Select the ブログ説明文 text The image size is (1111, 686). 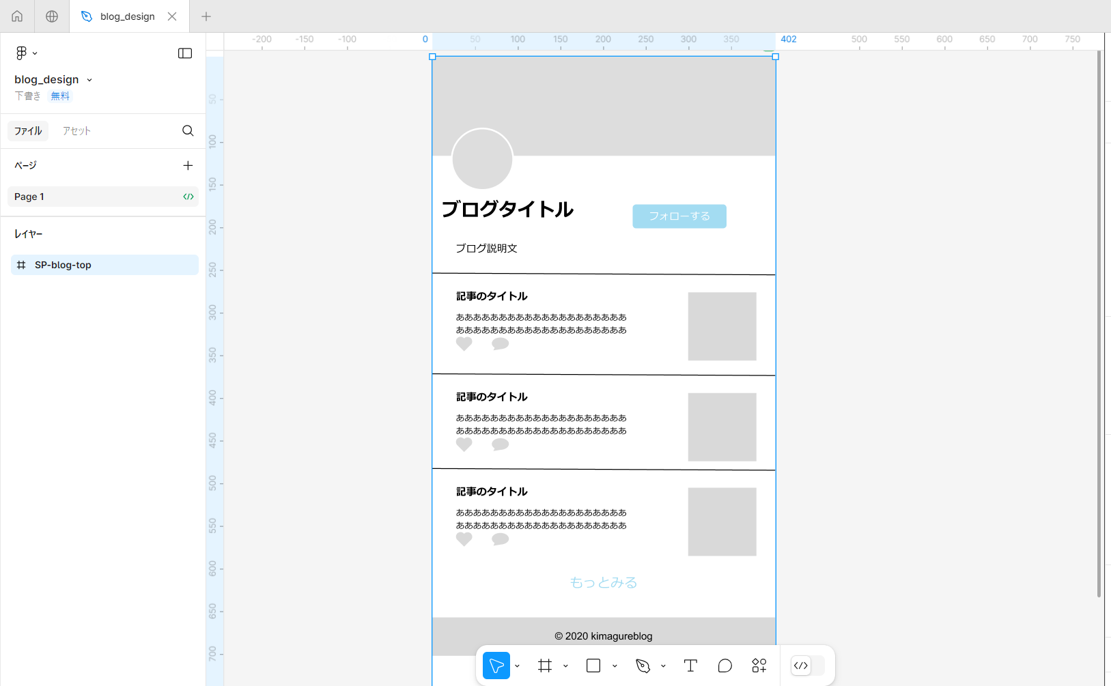coord(486,248)
